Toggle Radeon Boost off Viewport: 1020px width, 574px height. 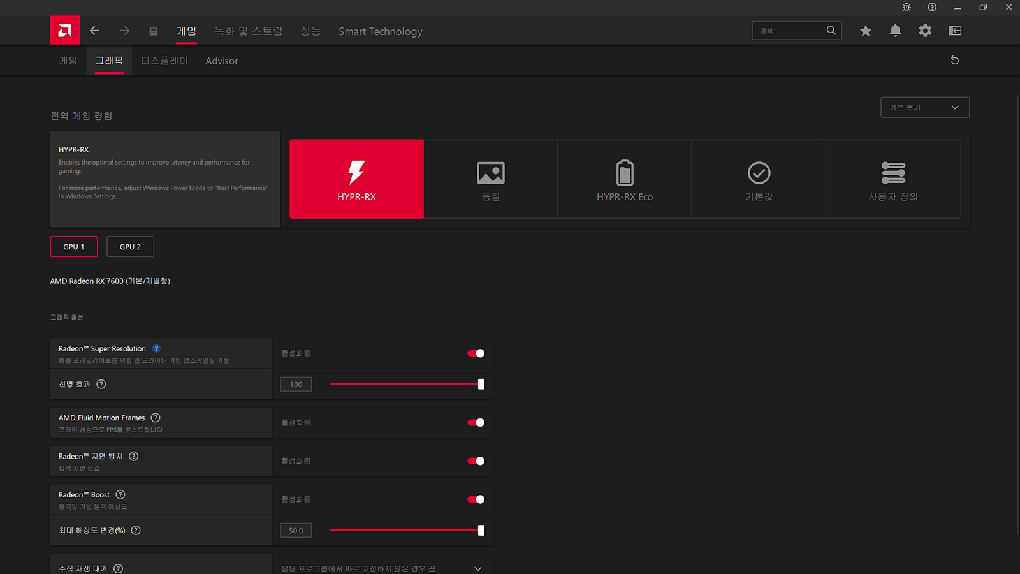click(x=476, y=499)
